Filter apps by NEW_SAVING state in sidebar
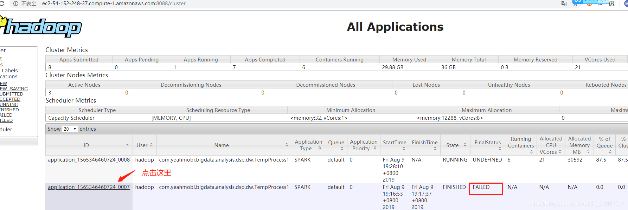This screenshot has width=628, height=210. pyautogui.click(x=14, y=89)
